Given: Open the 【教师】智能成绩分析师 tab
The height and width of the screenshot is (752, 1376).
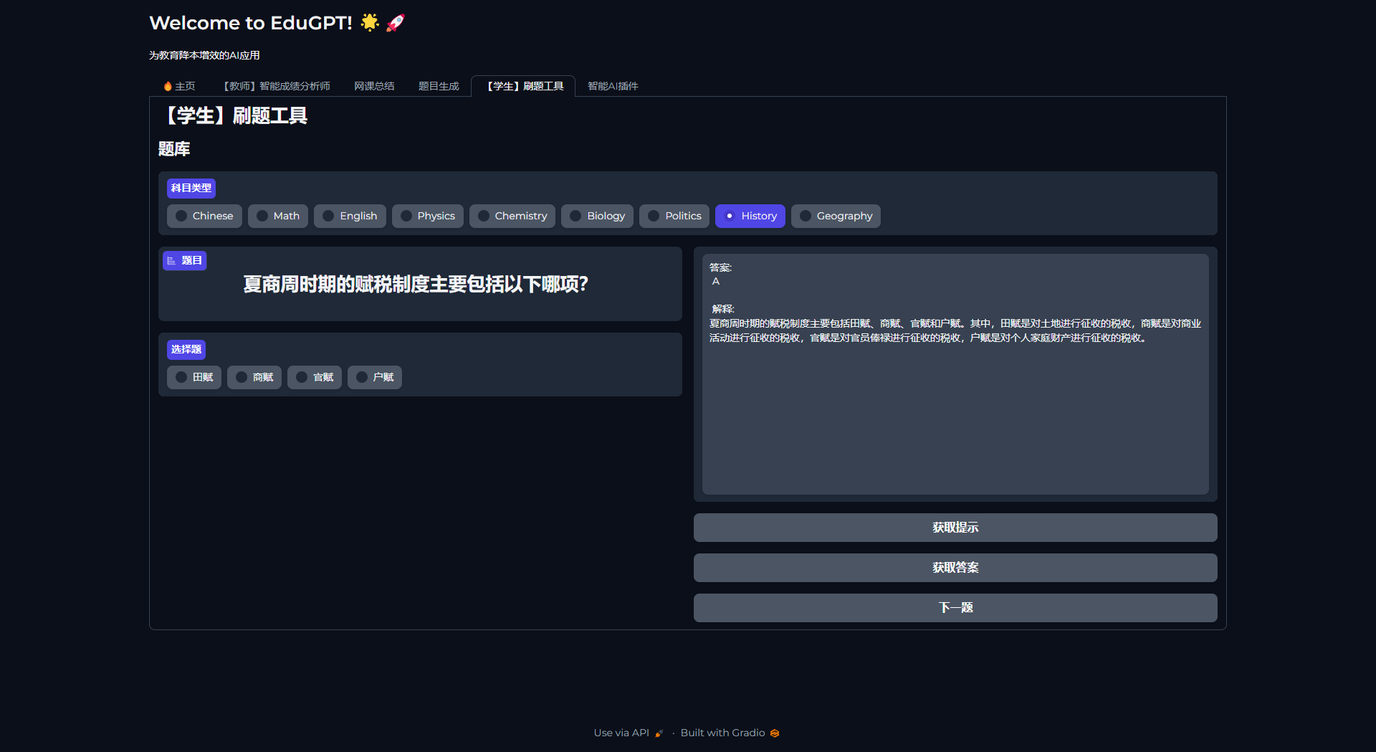Looking at the screenshot, I should pyautogui.click(x=276, y=86).
